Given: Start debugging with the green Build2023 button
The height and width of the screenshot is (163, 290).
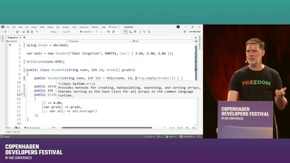Looking at the screenshot, I should [86, 32].
